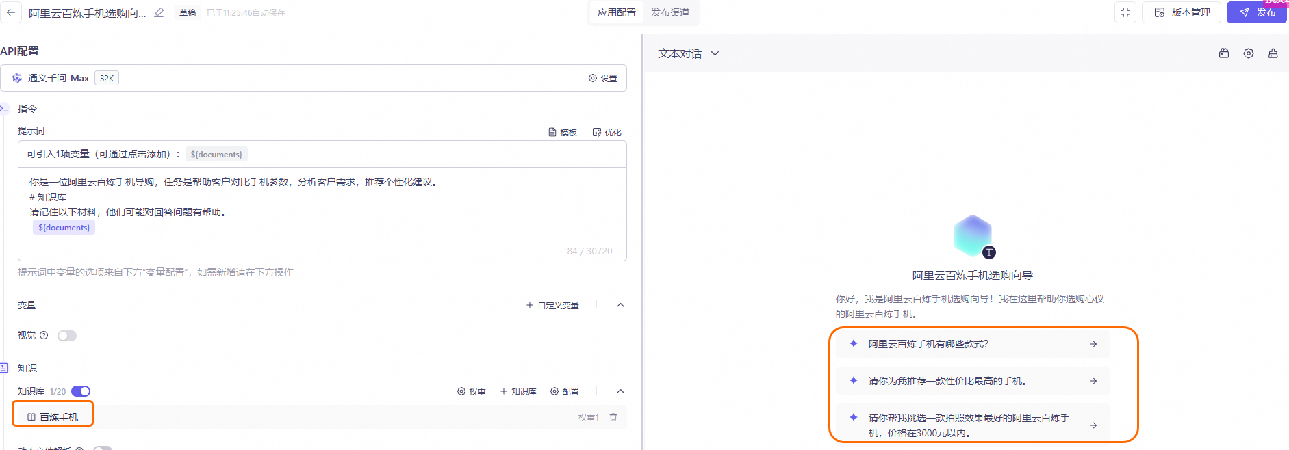1289x450 pixels.
Task: Edit the application name with pencil icon
Action: tap(159, 12)
